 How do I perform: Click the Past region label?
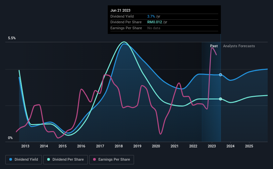point(214,46)
